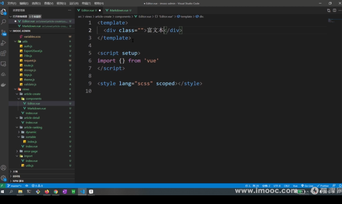Open the Run and Debug view
Viewport: 342px width, 204px height.
[3, 43]
